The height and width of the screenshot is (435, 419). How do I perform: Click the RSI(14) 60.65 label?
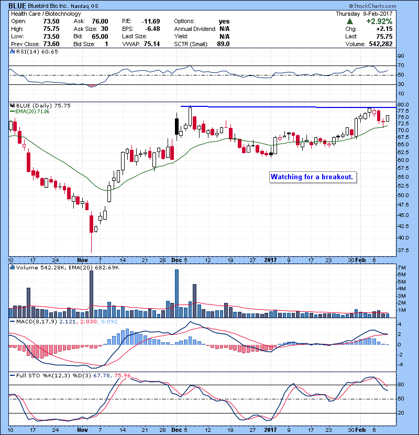point(37,51)
